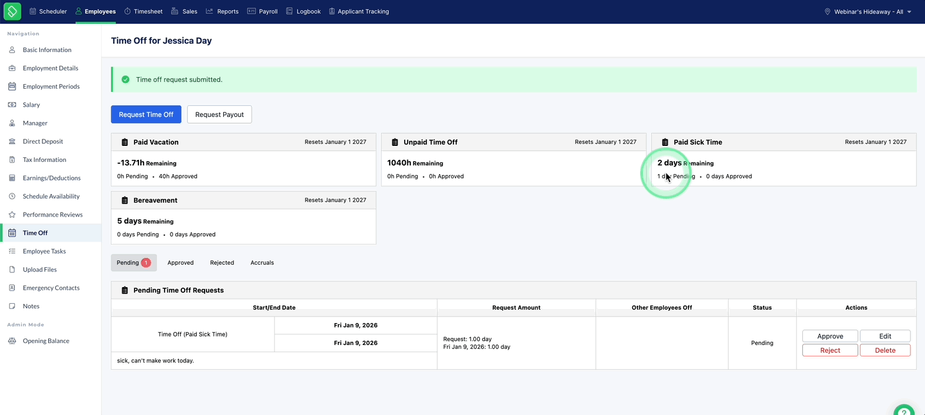Click the Pending Time Off Requests clipboard icon

tap(125, 290)
